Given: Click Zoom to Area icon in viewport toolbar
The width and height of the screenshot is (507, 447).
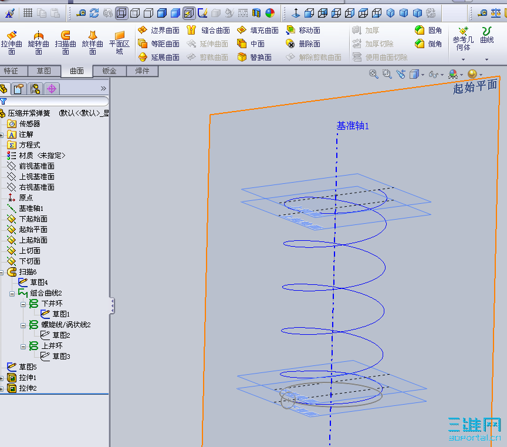Looking at the screenshot, I should pyautogui.click(x=387, y=74).
